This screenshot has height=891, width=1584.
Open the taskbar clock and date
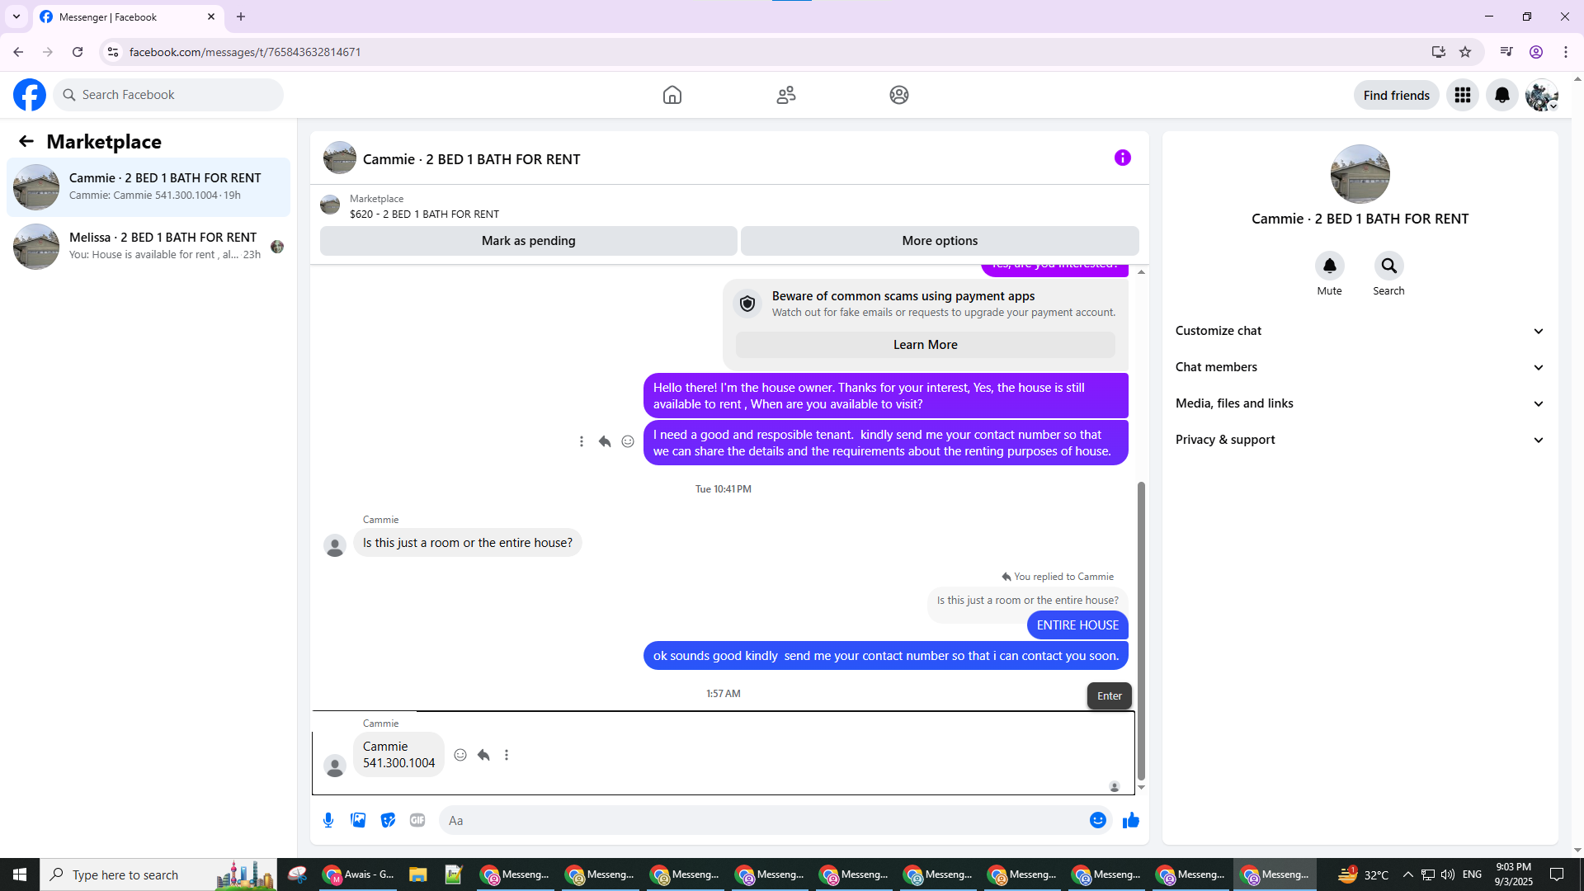[1513, 874]
